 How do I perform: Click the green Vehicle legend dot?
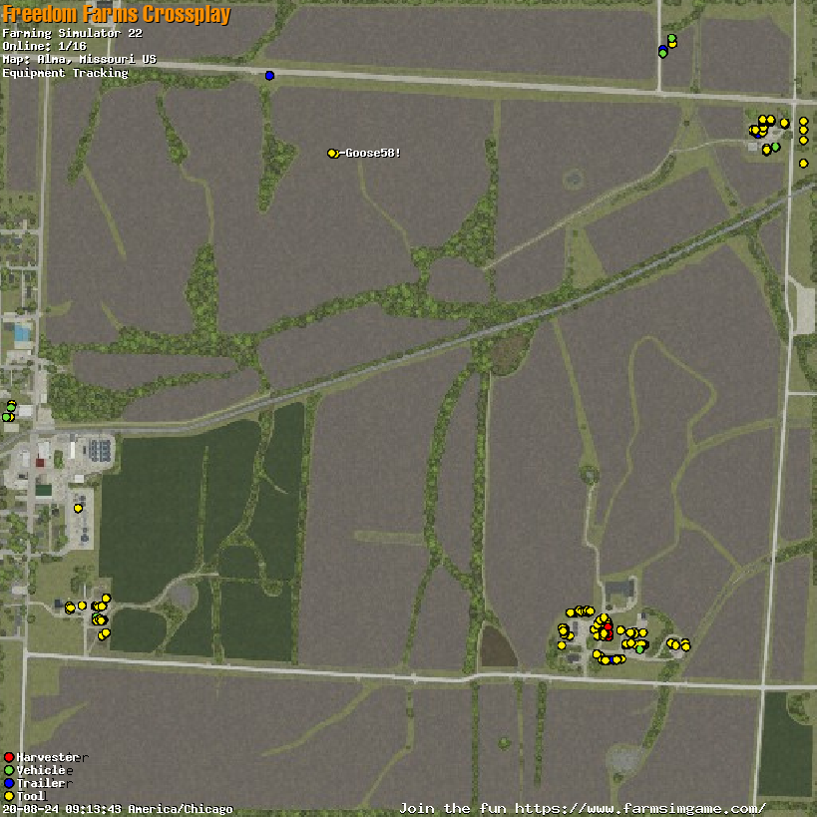pos(9,770)
